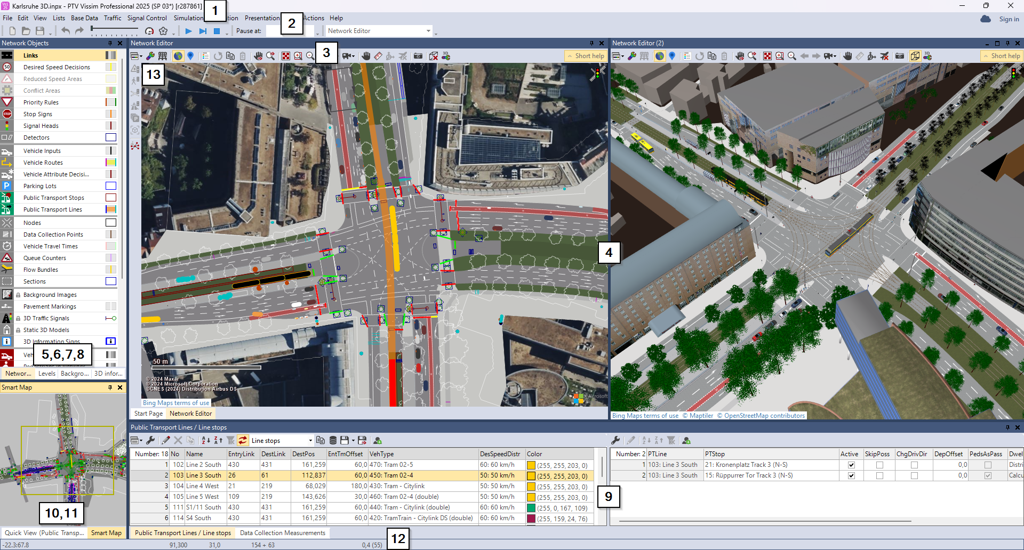Image resolution: width=1024 pixels, height=550 pixels.
Task: Click color swatch of S4 South line
Action: [531, 519]
